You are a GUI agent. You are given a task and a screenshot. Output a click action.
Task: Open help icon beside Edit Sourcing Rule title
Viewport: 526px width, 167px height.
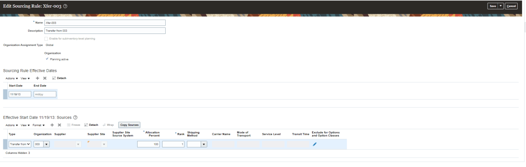pyautogui.click(x=65, y=6)
